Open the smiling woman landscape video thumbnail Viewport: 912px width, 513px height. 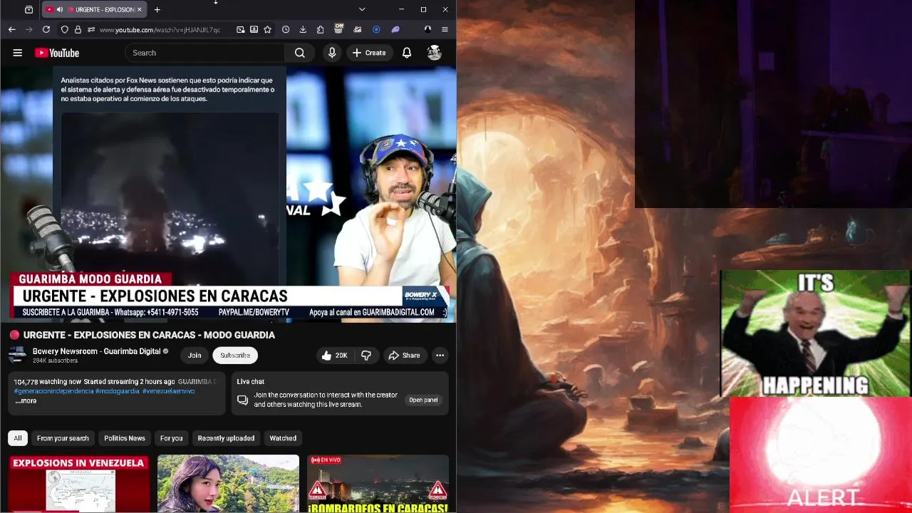228,484
